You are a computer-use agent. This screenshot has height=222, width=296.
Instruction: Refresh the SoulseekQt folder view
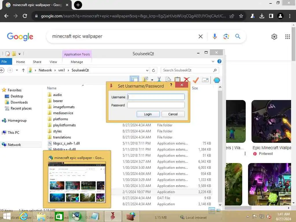pos(153,70)
